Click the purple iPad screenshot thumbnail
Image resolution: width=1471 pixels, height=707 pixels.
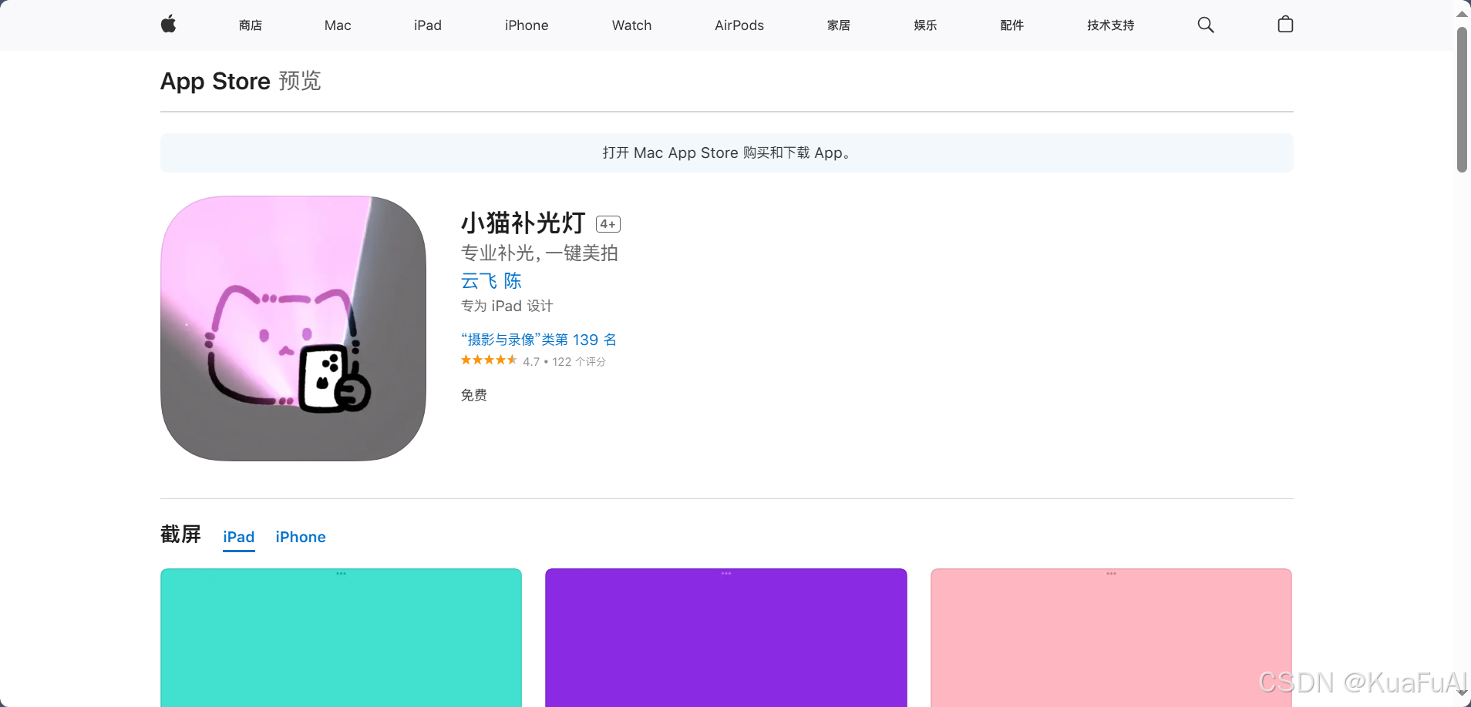coord(725,638)
